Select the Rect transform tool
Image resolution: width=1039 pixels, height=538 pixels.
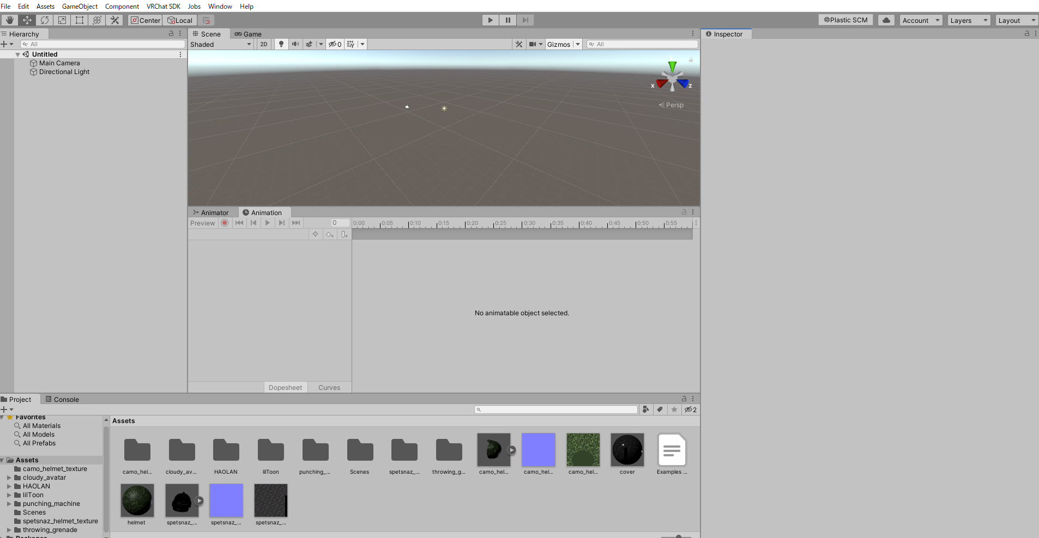click(x=80, y=20)
